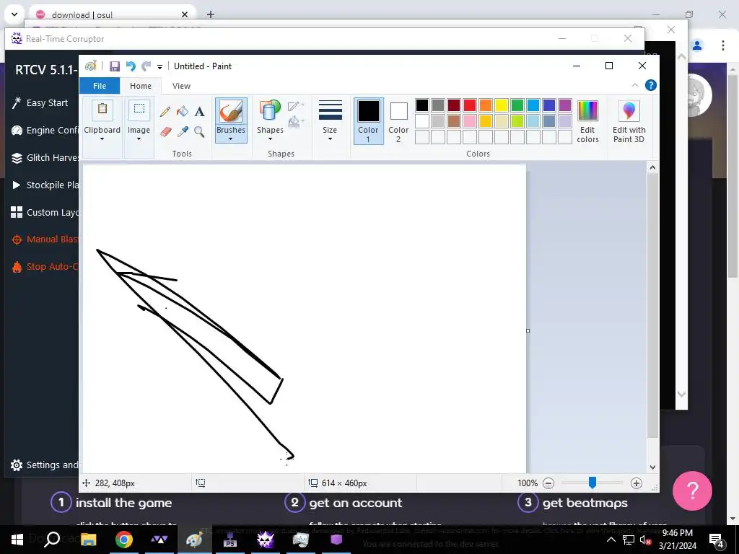Viewport: 739px width, 554px height.
Task: Select the Text tool in Paint
Action: point(199,112)
